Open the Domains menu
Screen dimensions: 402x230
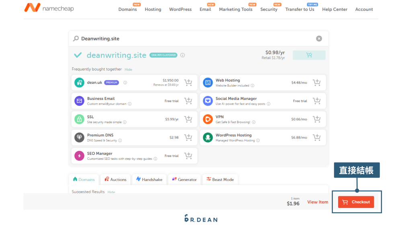pyautogui.click(x=127, y=9)
